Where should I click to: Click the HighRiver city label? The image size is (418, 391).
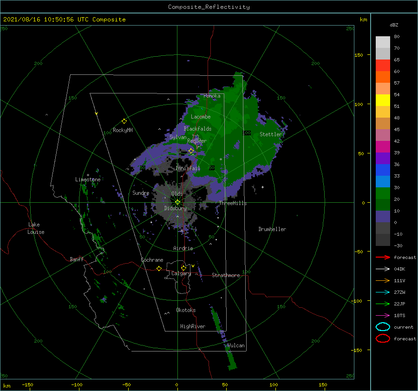pyautogui.click(x=193, y=326)
